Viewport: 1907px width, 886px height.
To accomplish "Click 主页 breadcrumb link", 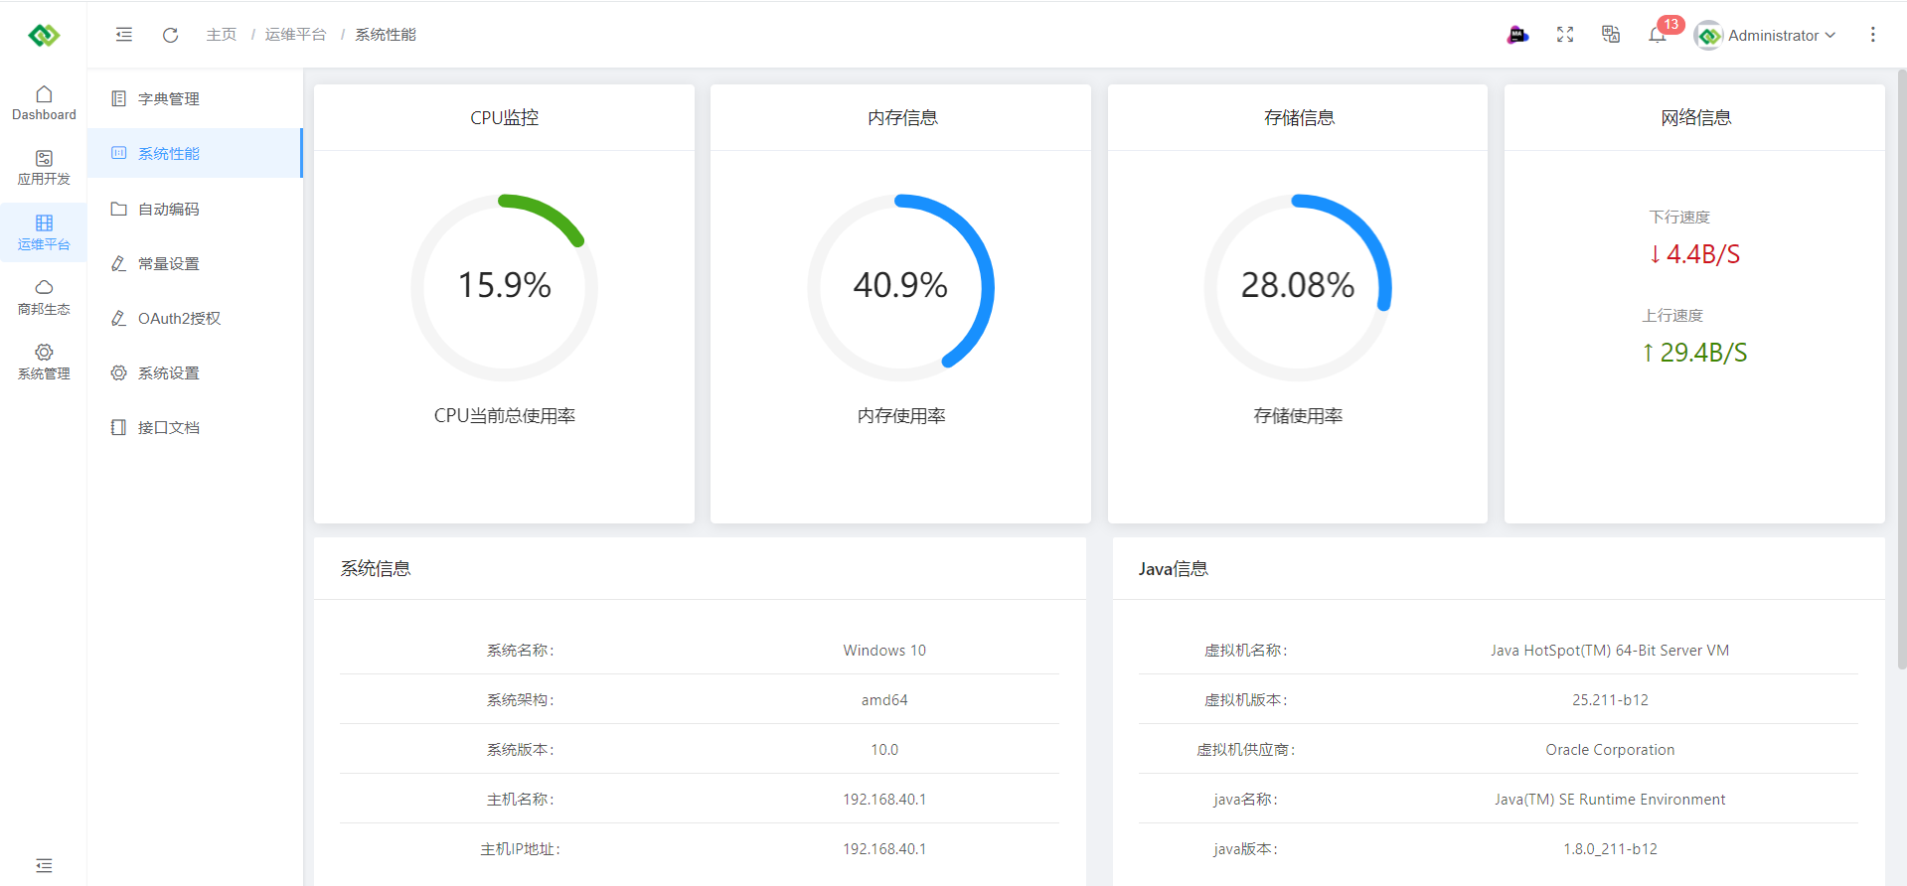I will pyautogui.click(x=221, y=35).
